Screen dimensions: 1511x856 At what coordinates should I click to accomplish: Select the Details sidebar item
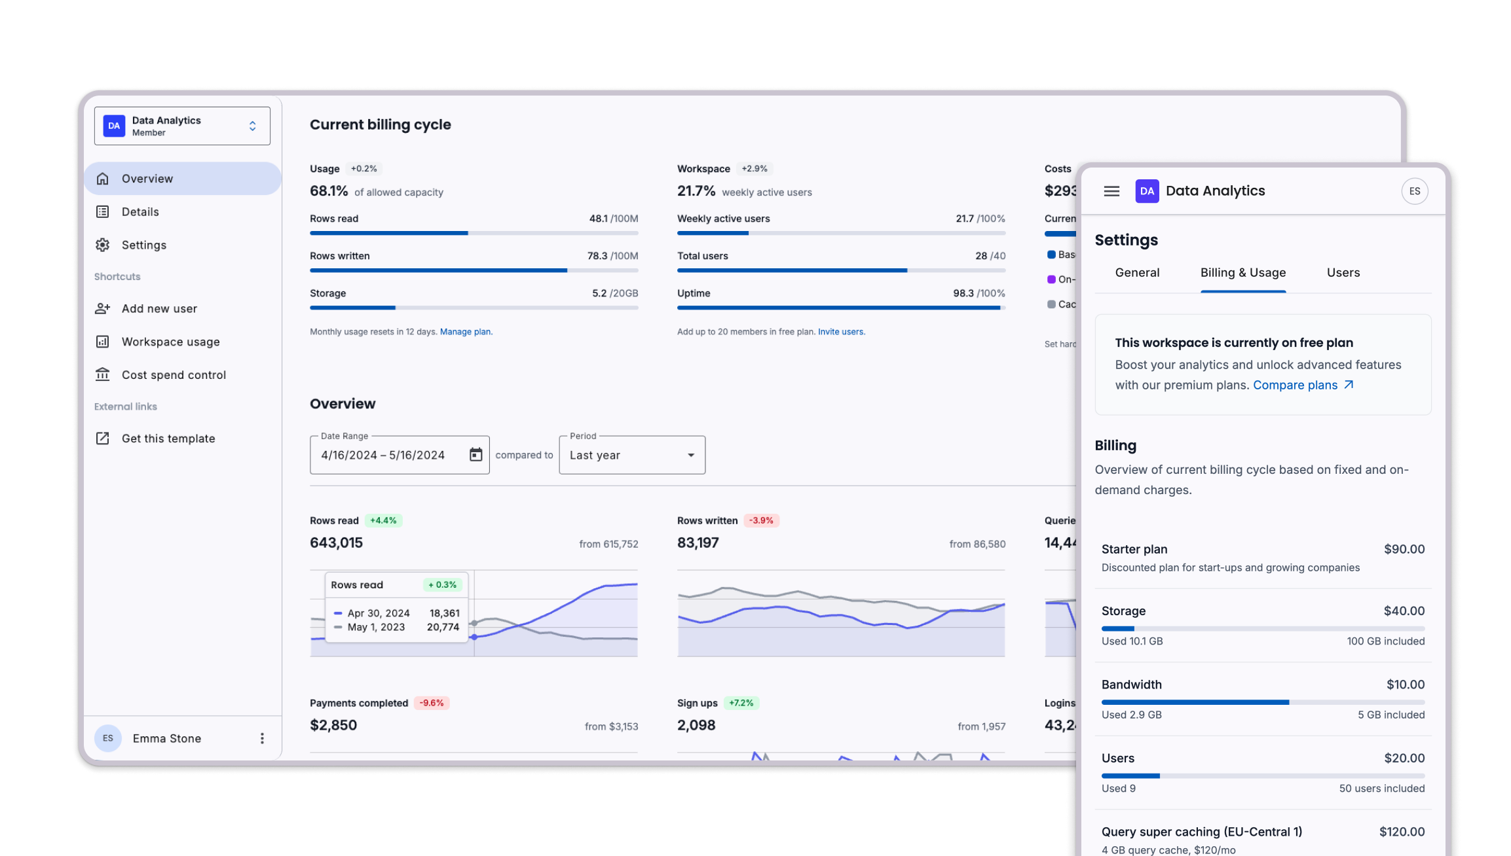click(140, 211)
